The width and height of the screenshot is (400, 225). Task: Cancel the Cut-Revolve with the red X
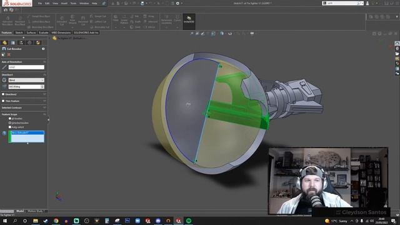tap(9, 54)
